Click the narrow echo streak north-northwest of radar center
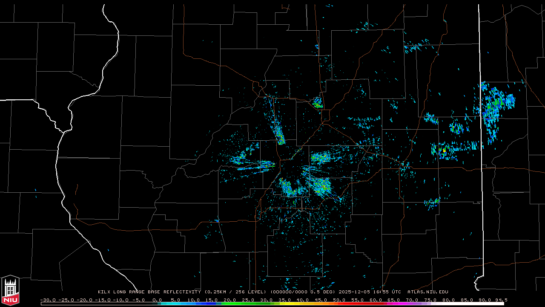This screenshot has height=307, width=545. click(x=279, y=133)
